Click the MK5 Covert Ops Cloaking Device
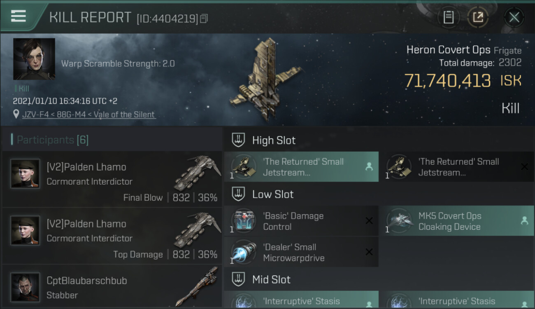535x309 pixels. 456,221
